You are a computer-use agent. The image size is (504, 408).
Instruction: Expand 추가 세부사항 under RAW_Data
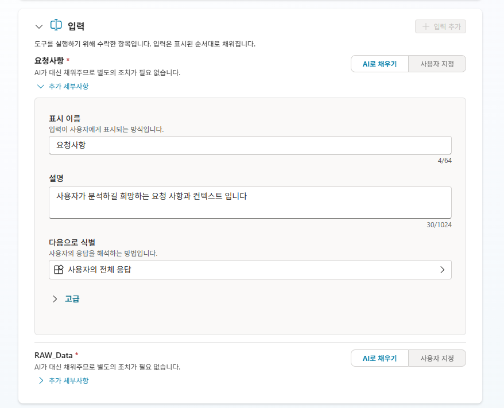pyautogui.click(x=63, y=380)
